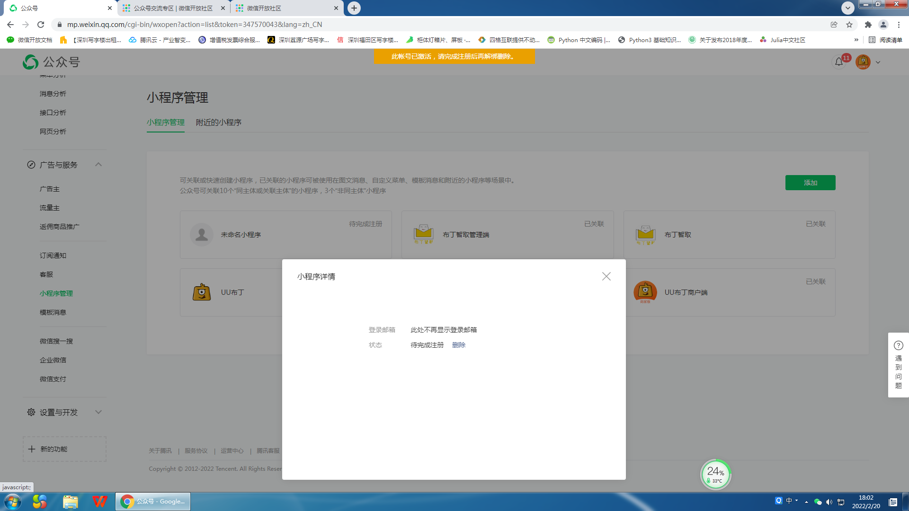Select the 小程序管理 tab
The width and height of the screenshot is (909, 511).
point(165,122)
